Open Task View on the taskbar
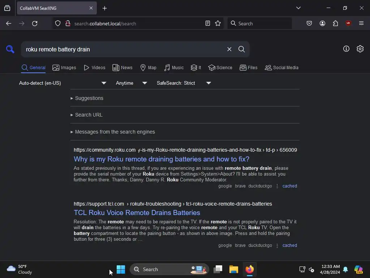The image size is (370, 278). click(218, 269)
